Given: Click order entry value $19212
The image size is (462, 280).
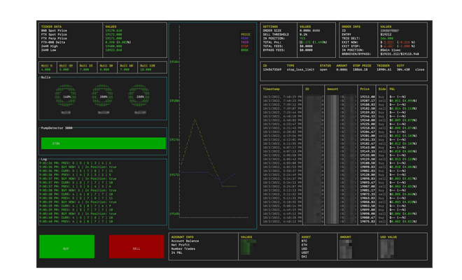Looking at the screenshot, I should pyautogui.click(x=386, y=34).
